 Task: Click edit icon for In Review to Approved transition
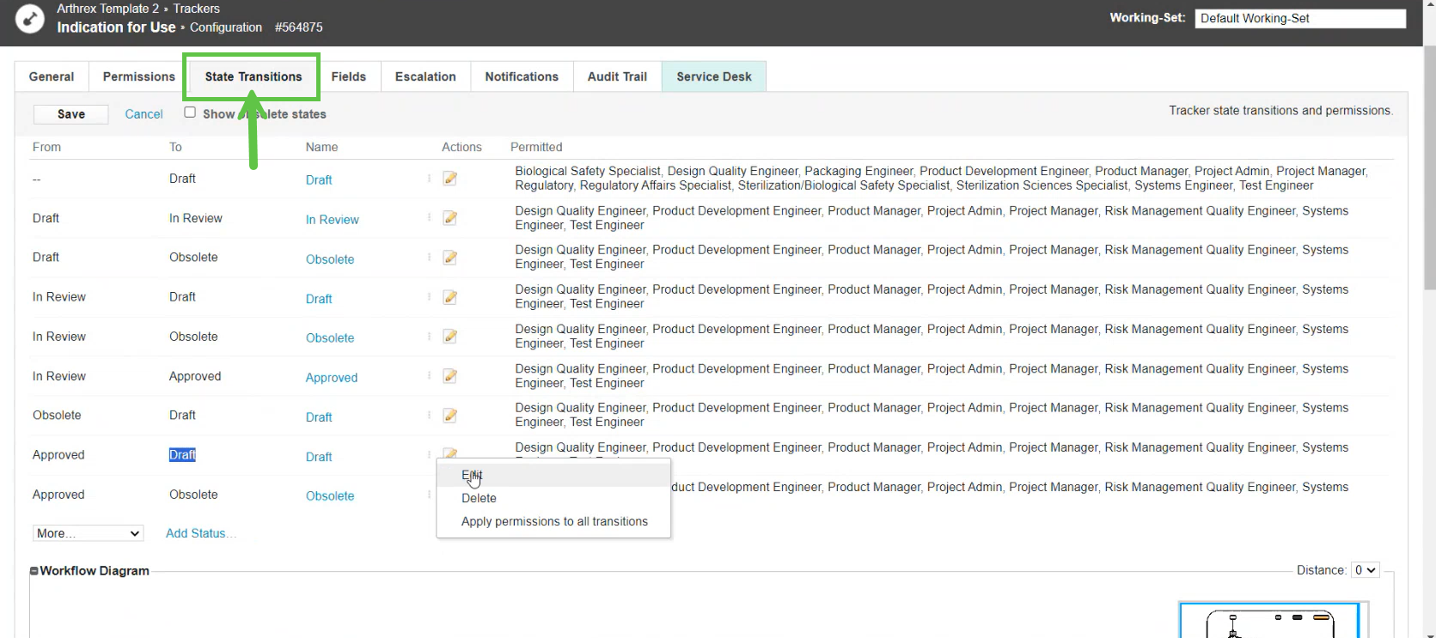point(449,376)
